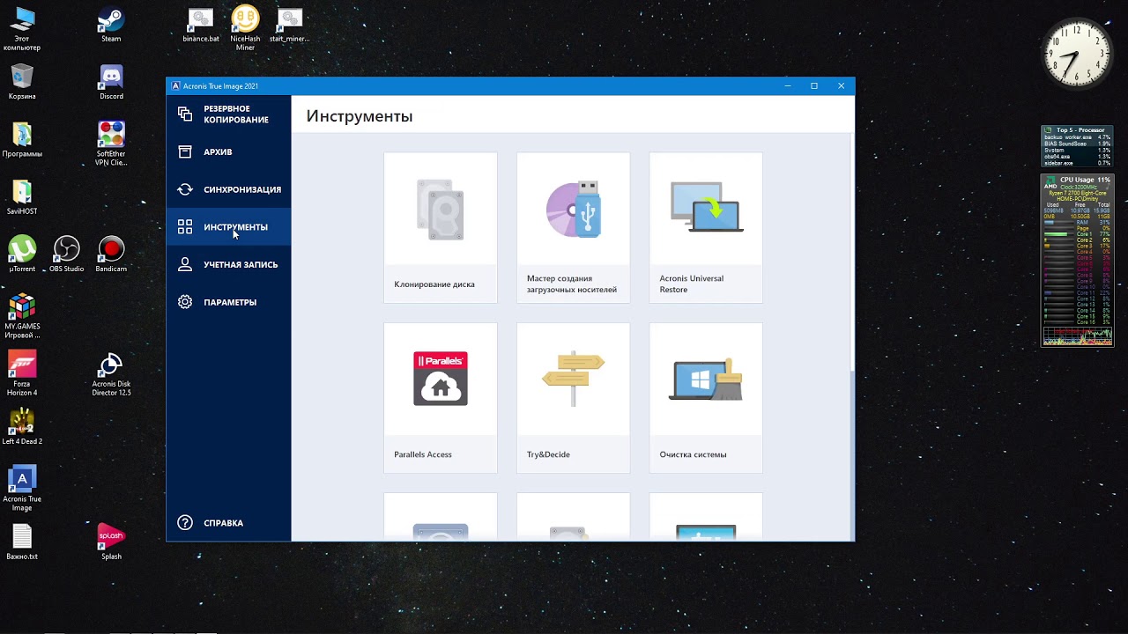Click the desktop clock gadget
The image size is (1128, 634).
tap(1077, 55)
